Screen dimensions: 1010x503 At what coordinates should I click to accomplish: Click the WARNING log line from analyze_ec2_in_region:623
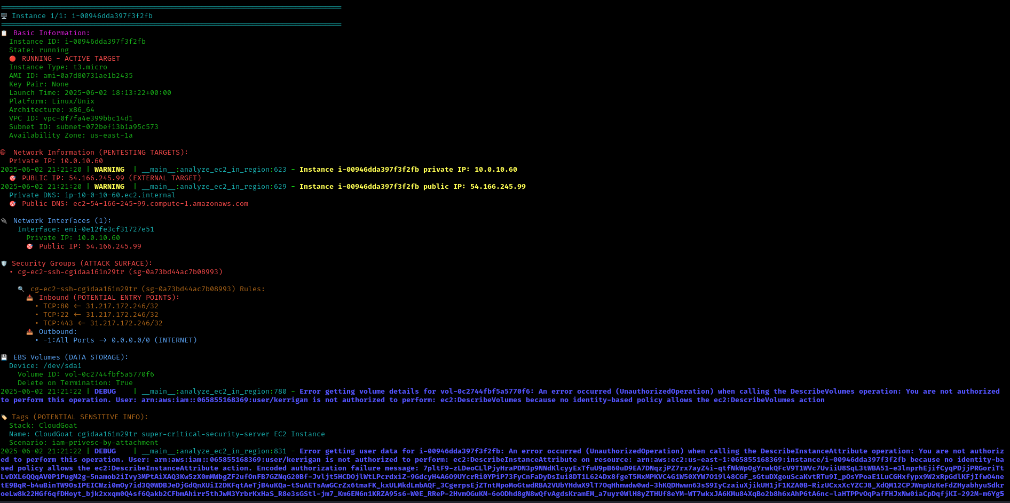(x=259, y=170)
